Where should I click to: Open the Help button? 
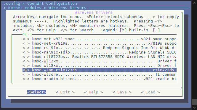coord(94,92)
